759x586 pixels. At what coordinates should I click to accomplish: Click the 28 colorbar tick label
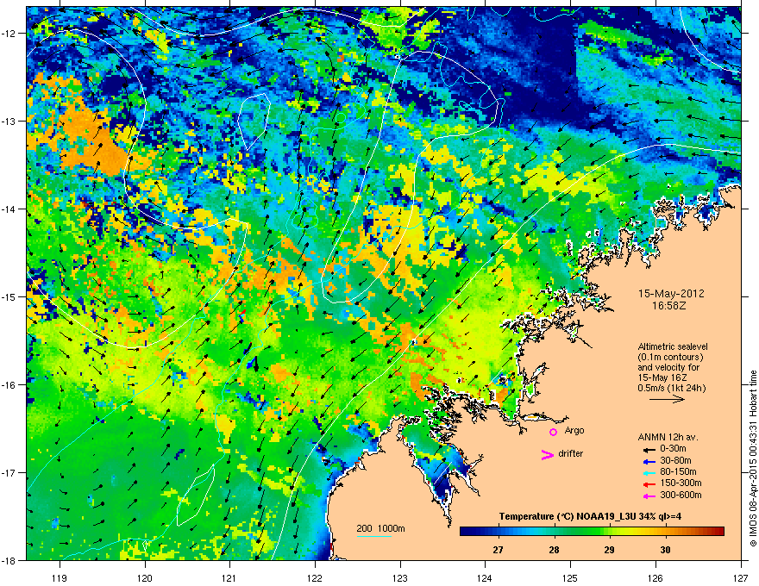(x=554, y=550)
